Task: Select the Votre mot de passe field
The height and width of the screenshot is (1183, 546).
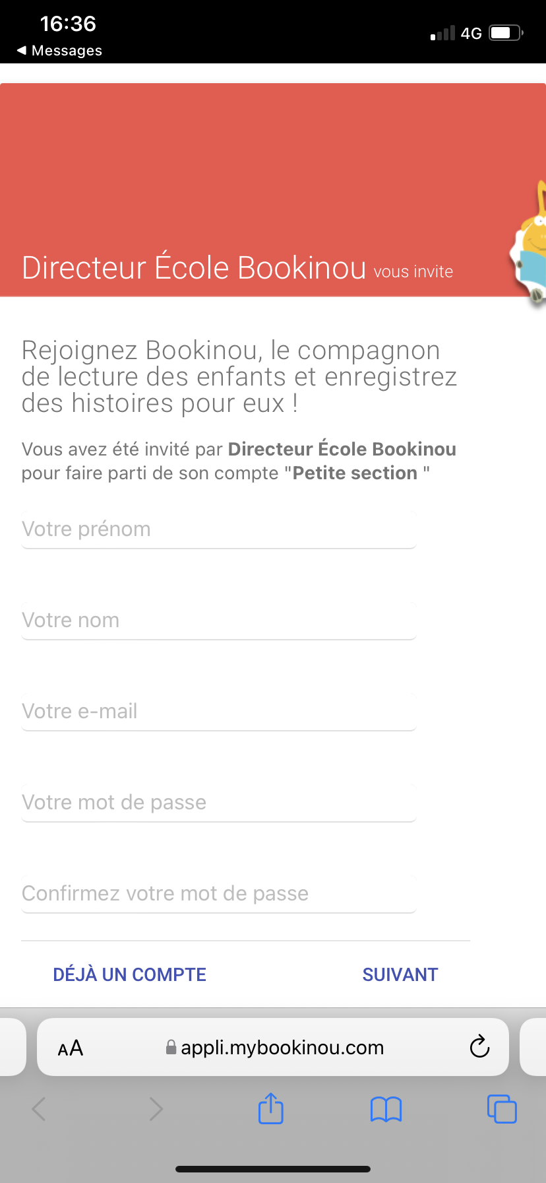Action: (x=219, y=803)
